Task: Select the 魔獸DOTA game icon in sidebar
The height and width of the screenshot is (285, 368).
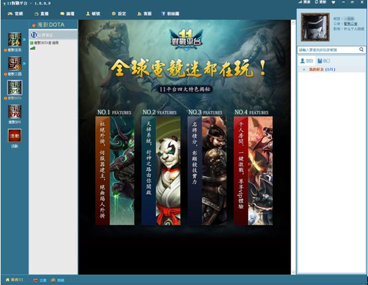Action: coord(15,87)
